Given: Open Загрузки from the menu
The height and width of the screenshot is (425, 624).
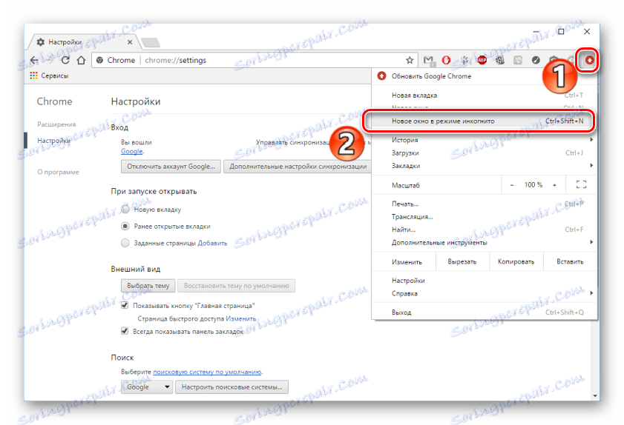Looking at the screenshot, I should (x=485, y=153).
